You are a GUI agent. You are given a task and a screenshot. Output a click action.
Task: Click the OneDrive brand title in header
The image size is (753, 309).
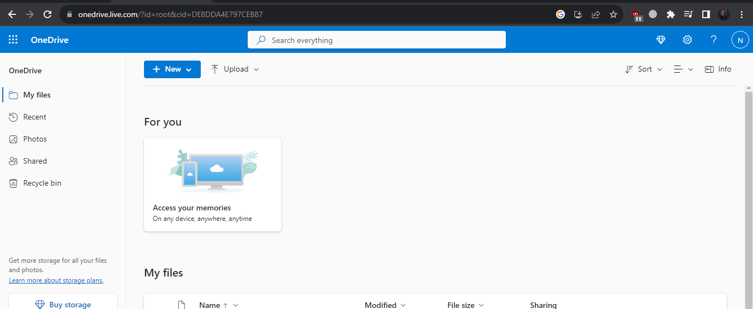(x=50, y=40)
